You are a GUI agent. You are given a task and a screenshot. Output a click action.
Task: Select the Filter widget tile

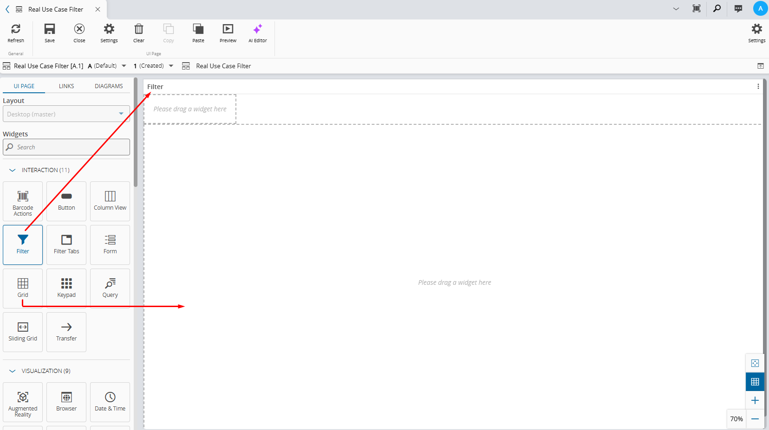(x=23, y=245)
